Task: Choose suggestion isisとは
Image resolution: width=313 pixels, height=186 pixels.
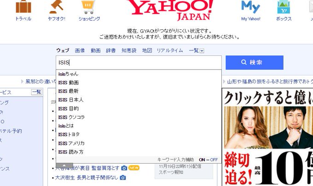Action: click(139, 126)
